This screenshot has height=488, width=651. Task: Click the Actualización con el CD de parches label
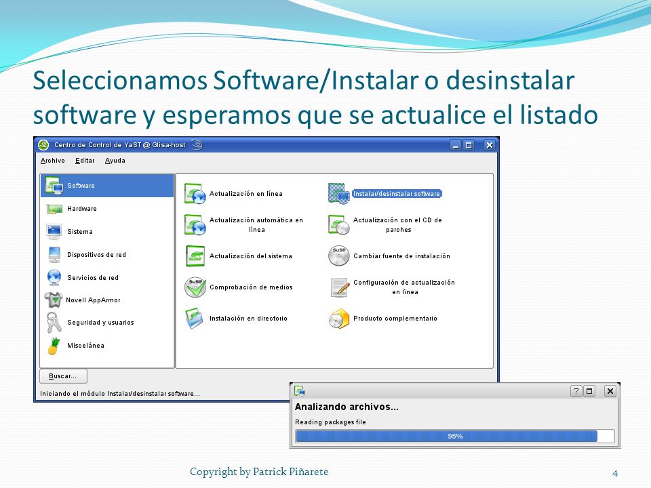coord(398,225)
